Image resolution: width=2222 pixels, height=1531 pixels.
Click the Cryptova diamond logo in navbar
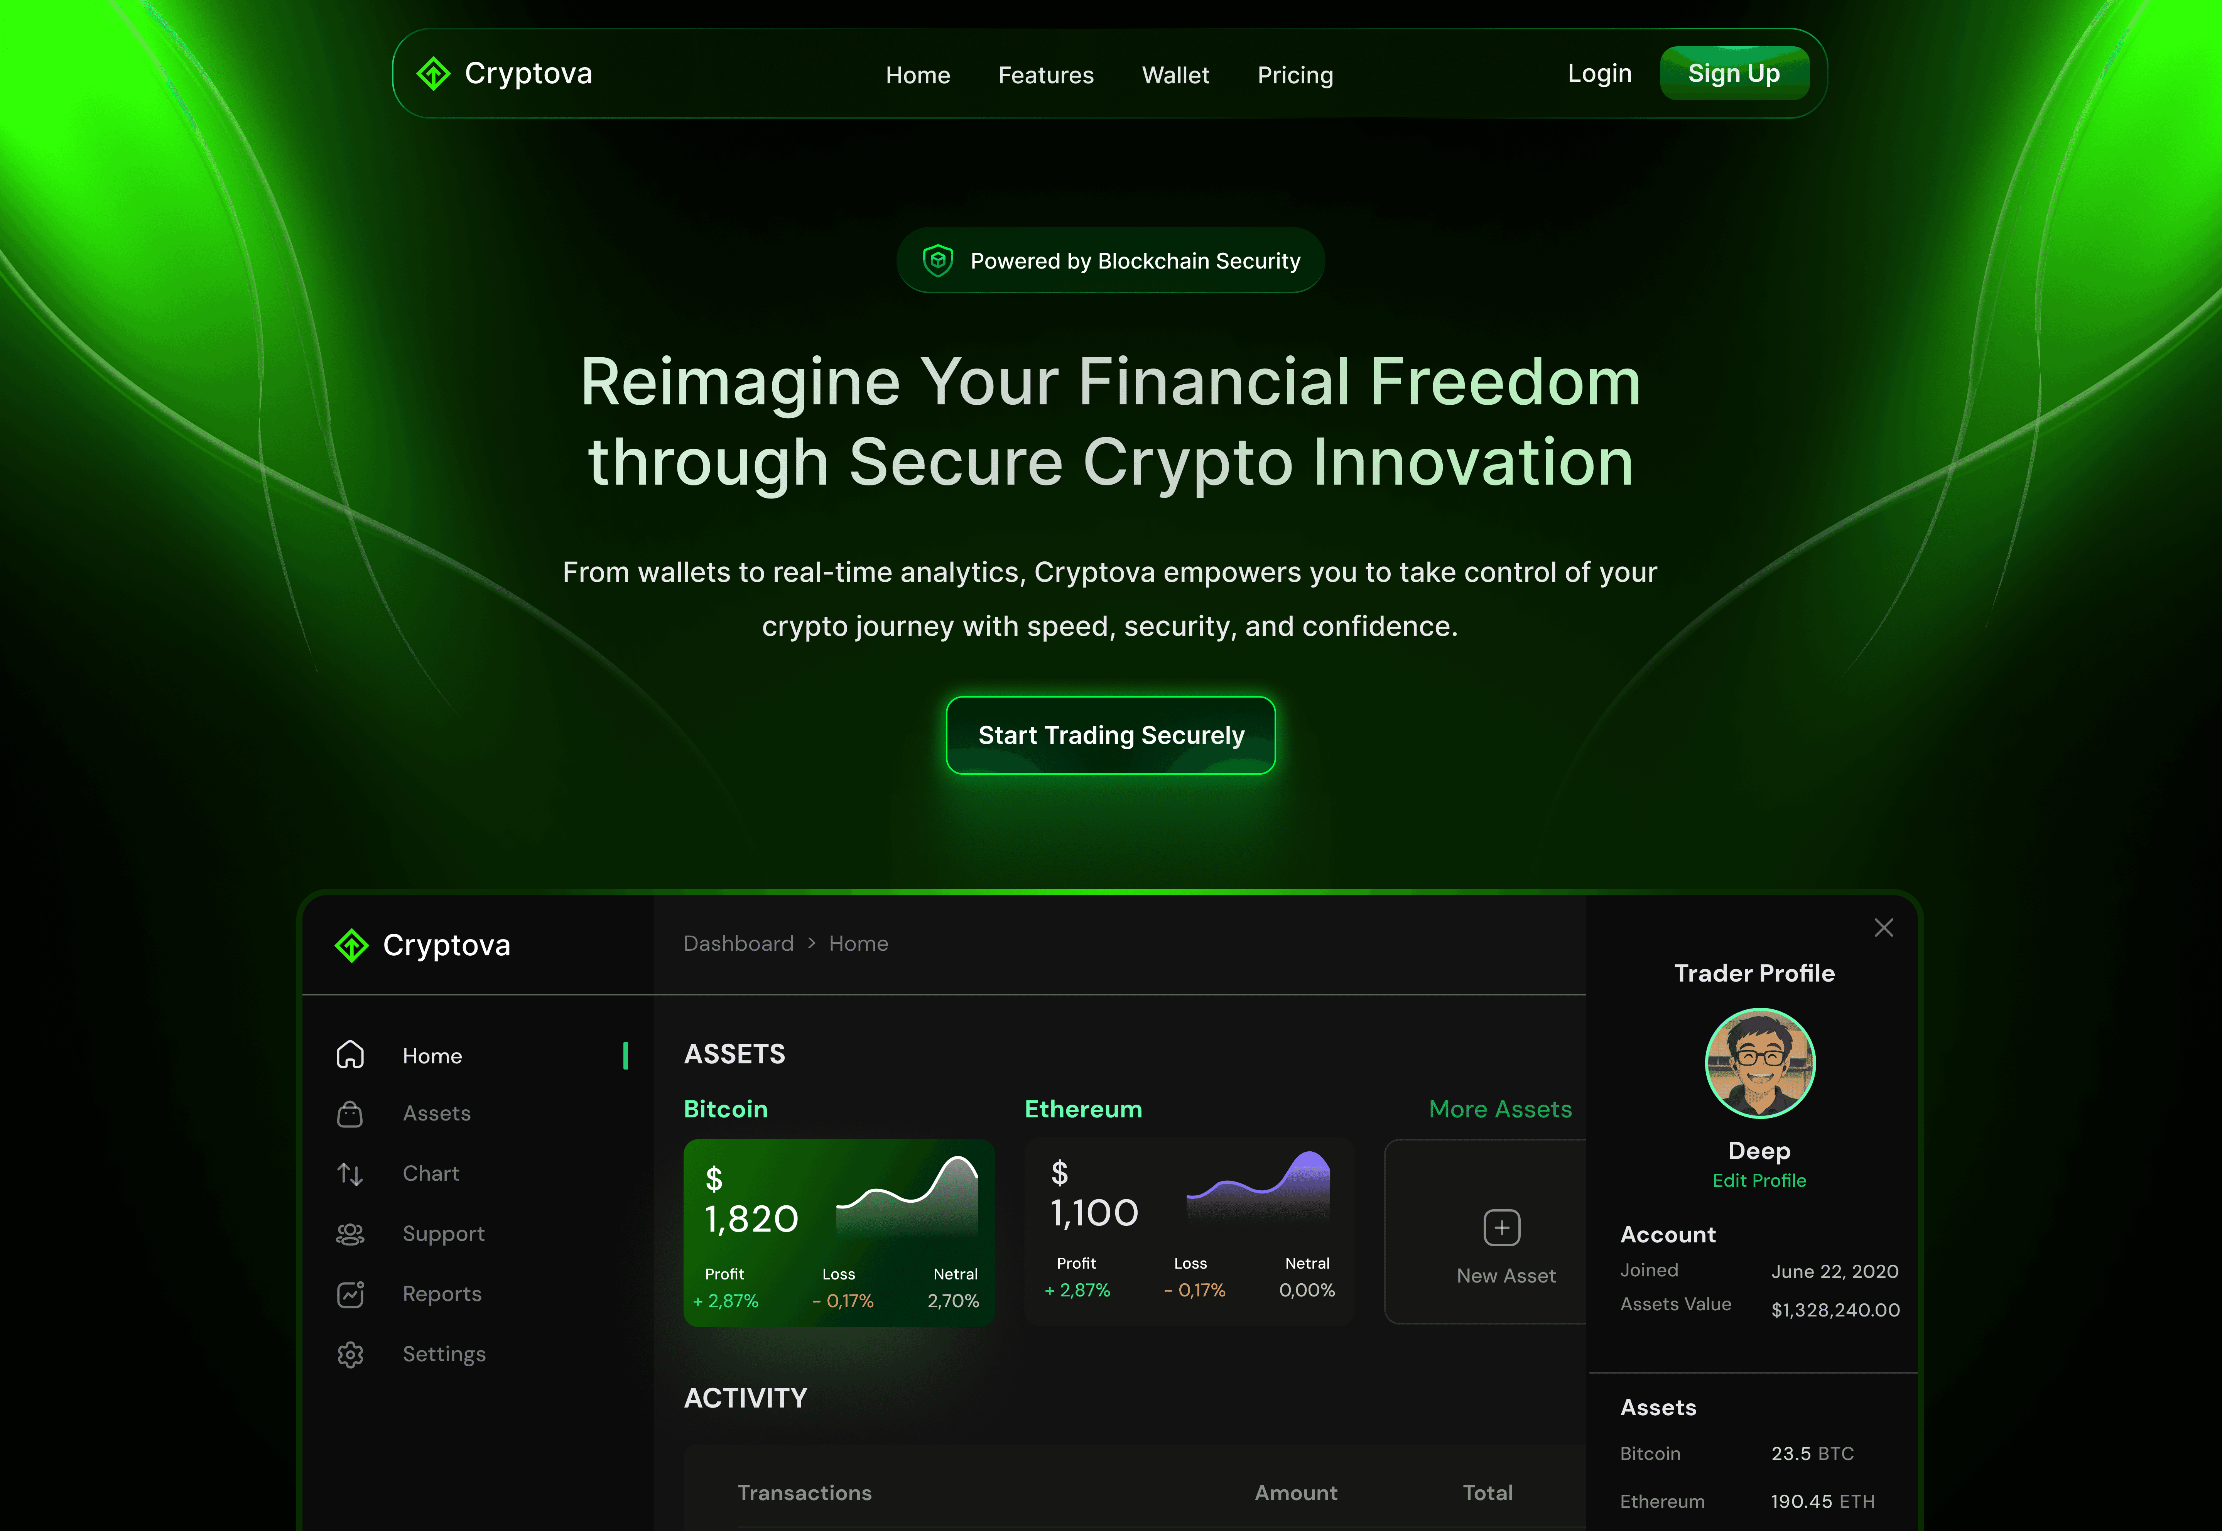pyautogui.click(x=434, y=74)
